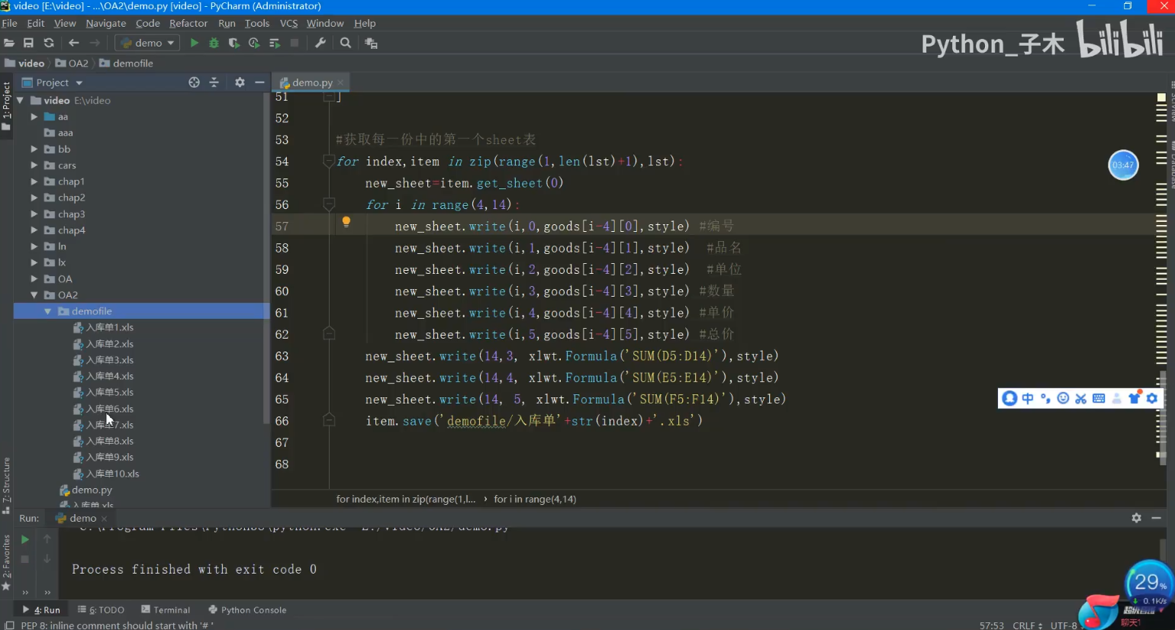Click the Project tree vertical scrollbar
Screen dimensions: 1175x630
tap(266, 259)
